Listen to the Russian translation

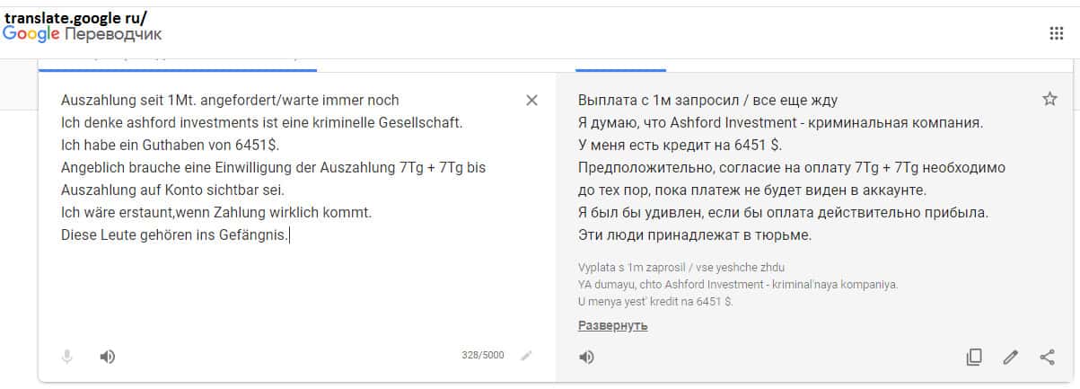(586, 358)
